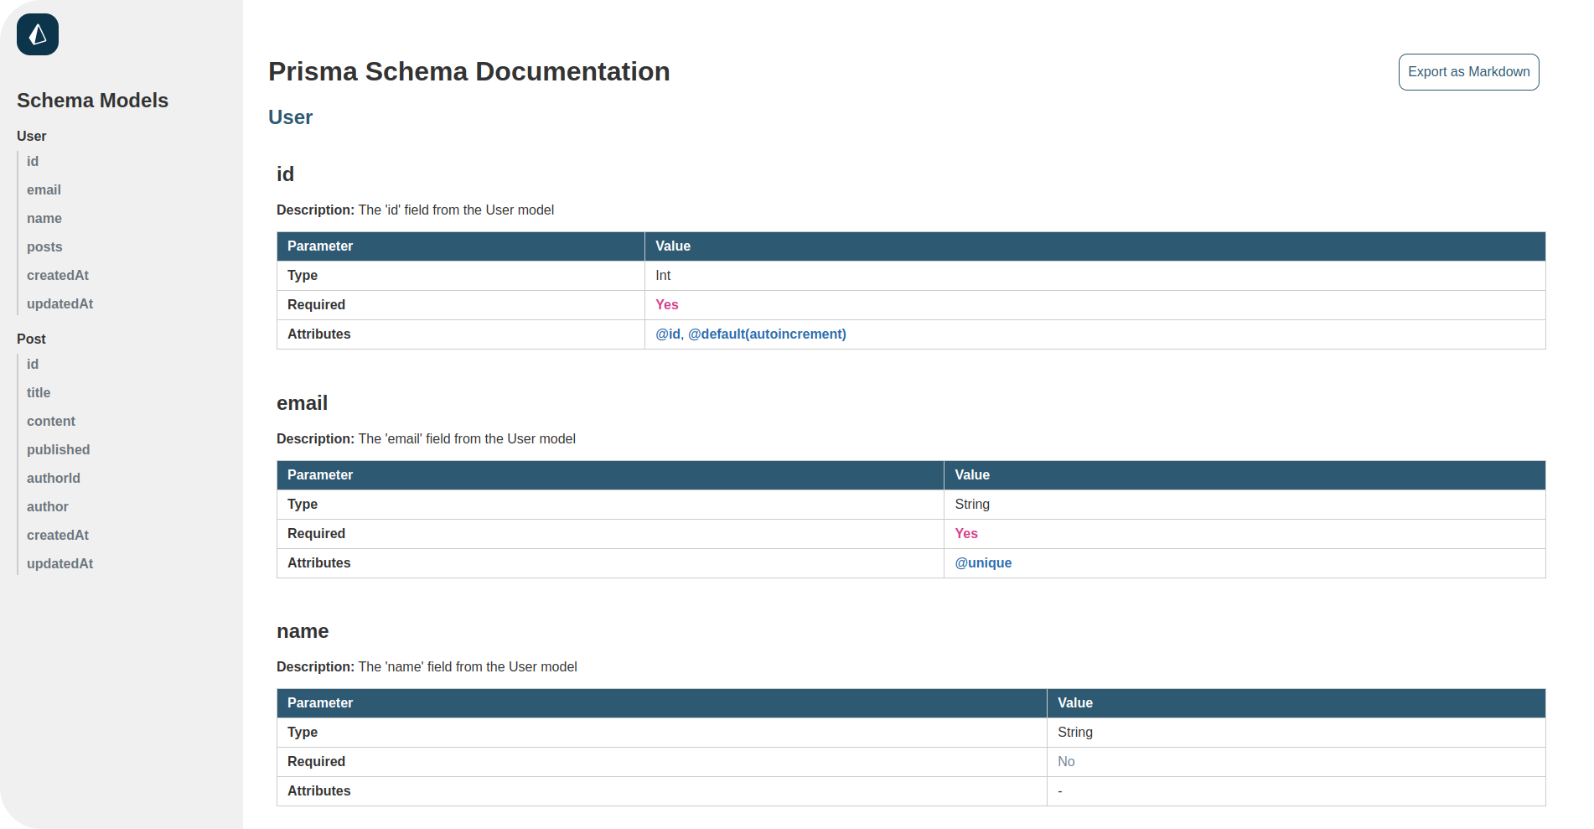Open Post author sidebar link

coord(48,506)
